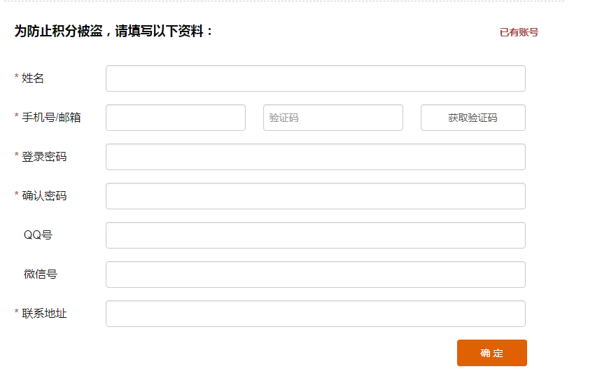
Task: Select the 登录密码 password field
Action: point(315,157)
